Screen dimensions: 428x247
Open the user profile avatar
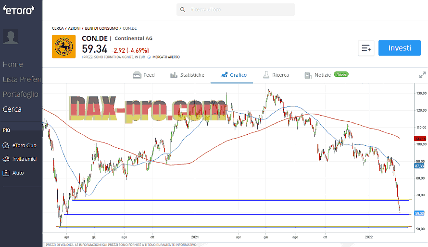[x=11, y=36]
